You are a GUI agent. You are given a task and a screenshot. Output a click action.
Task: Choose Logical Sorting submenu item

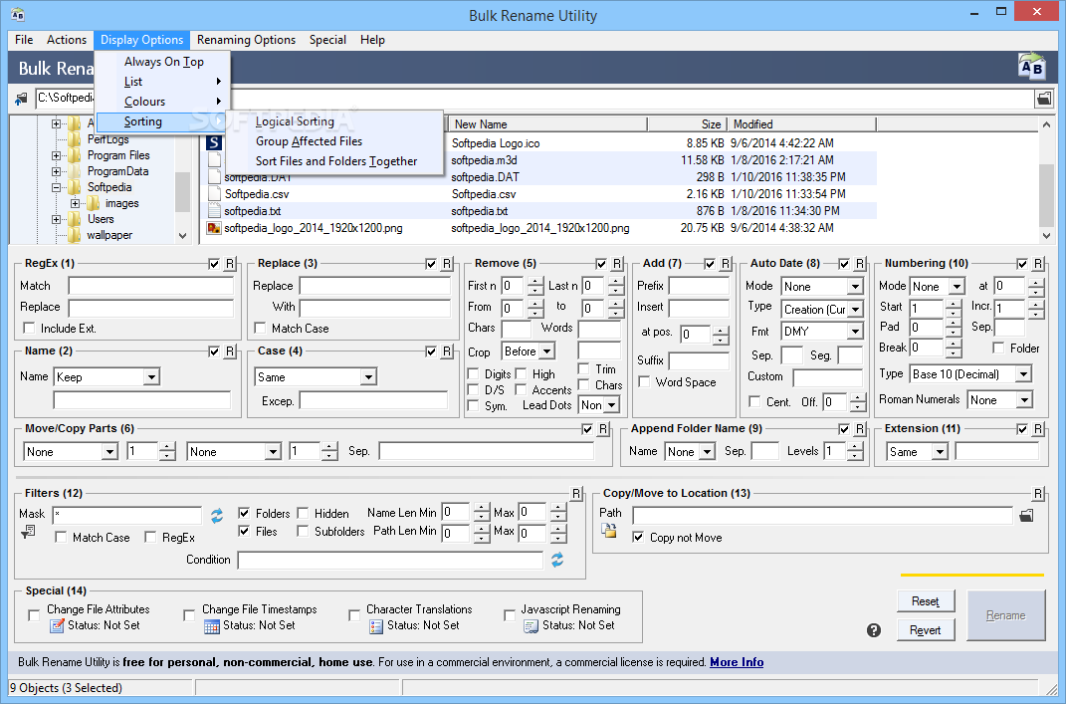tap(295, 121)
